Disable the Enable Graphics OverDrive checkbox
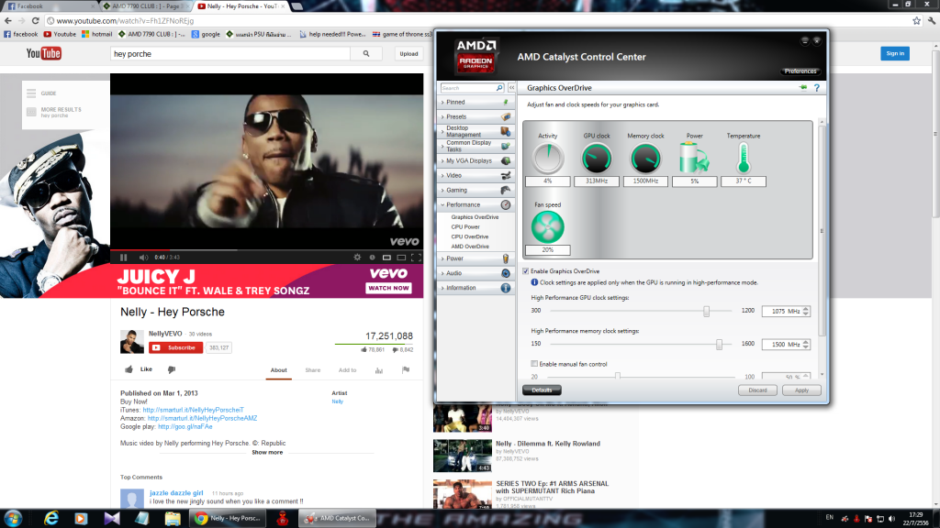940x528 pixels. 526,271
